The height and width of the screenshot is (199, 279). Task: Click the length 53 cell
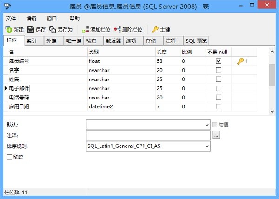pos(168,61)
